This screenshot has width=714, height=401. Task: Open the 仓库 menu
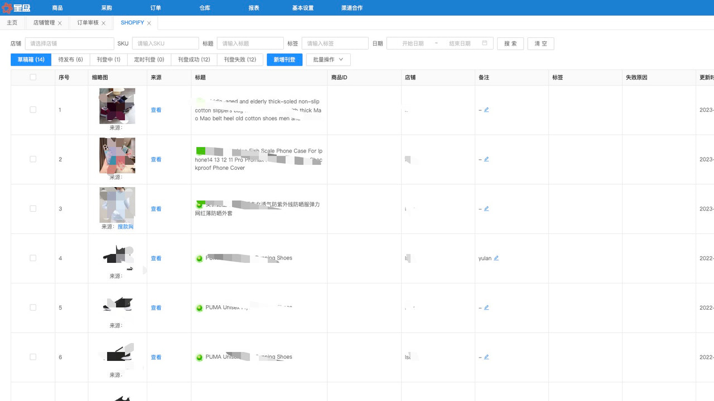pyautogui.click(x=205, y=8)
